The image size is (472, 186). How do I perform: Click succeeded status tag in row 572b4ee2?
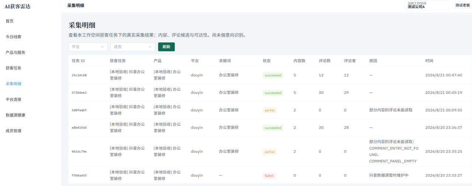coord(273,93)
